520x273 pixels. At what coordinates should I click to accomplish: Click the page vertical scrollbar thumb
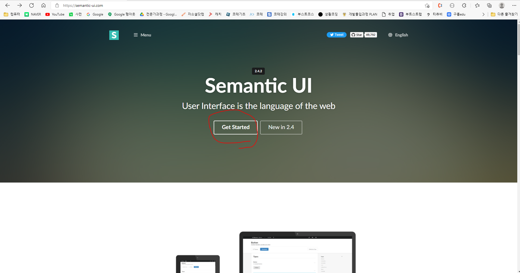(x=518, y=39)
